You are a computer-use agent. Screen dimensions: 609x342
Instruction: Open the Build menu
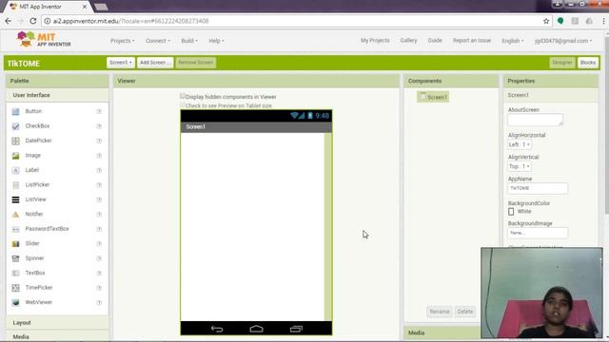[x=189, y=41]
